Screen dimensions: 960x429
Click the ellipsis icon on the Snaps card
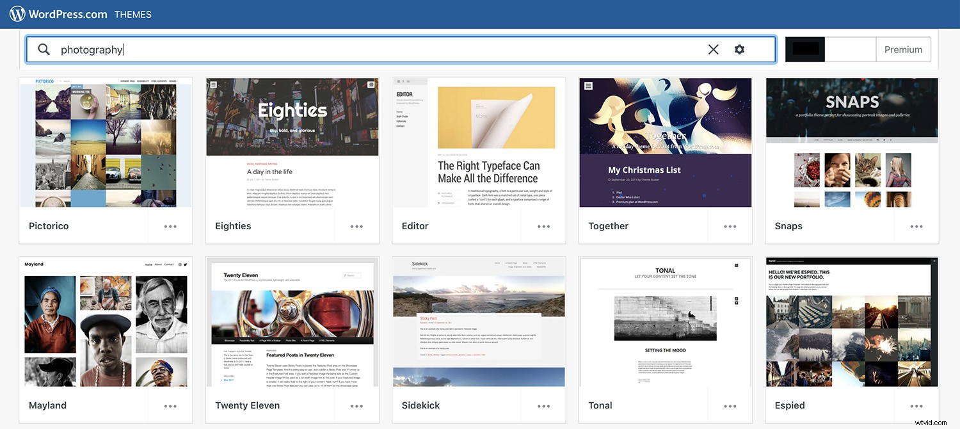(916, 226)
